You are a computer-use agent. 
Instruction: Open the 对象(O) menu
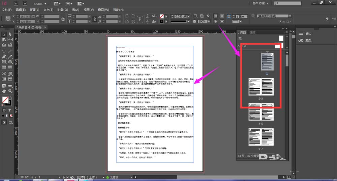coord(63,10)
